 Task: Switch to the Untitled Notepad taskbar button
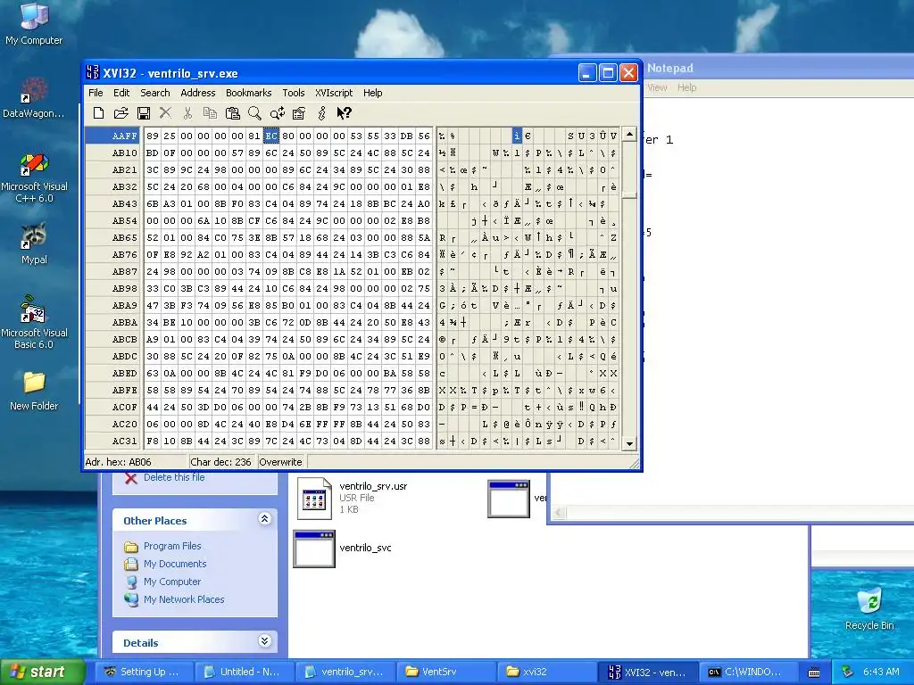click(243, 673)
